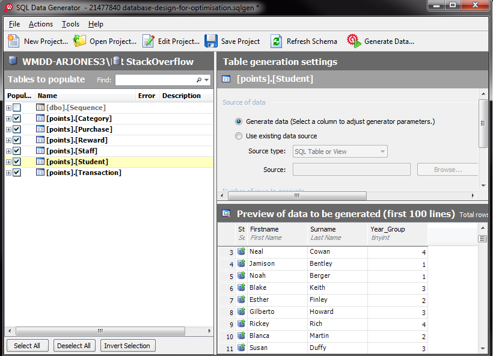The height and width of the screenshot is (356, 493).
Task: Open the Tools menu
Action: point(70,24)
